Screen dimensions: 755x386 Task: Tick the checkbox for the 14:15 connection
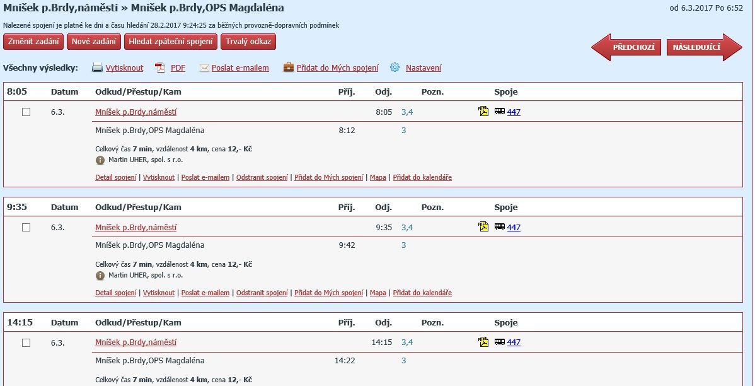pyautogui.click(x=26, y=342)
